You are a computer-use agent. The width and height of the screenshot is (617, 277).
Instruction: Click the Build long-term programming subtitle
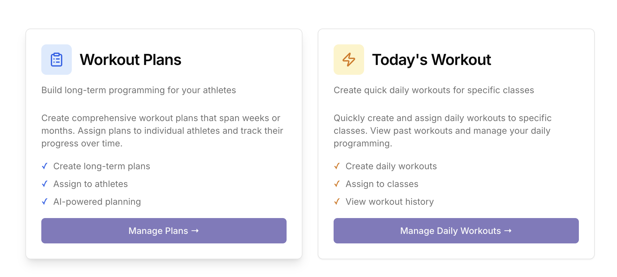[139, 90]
